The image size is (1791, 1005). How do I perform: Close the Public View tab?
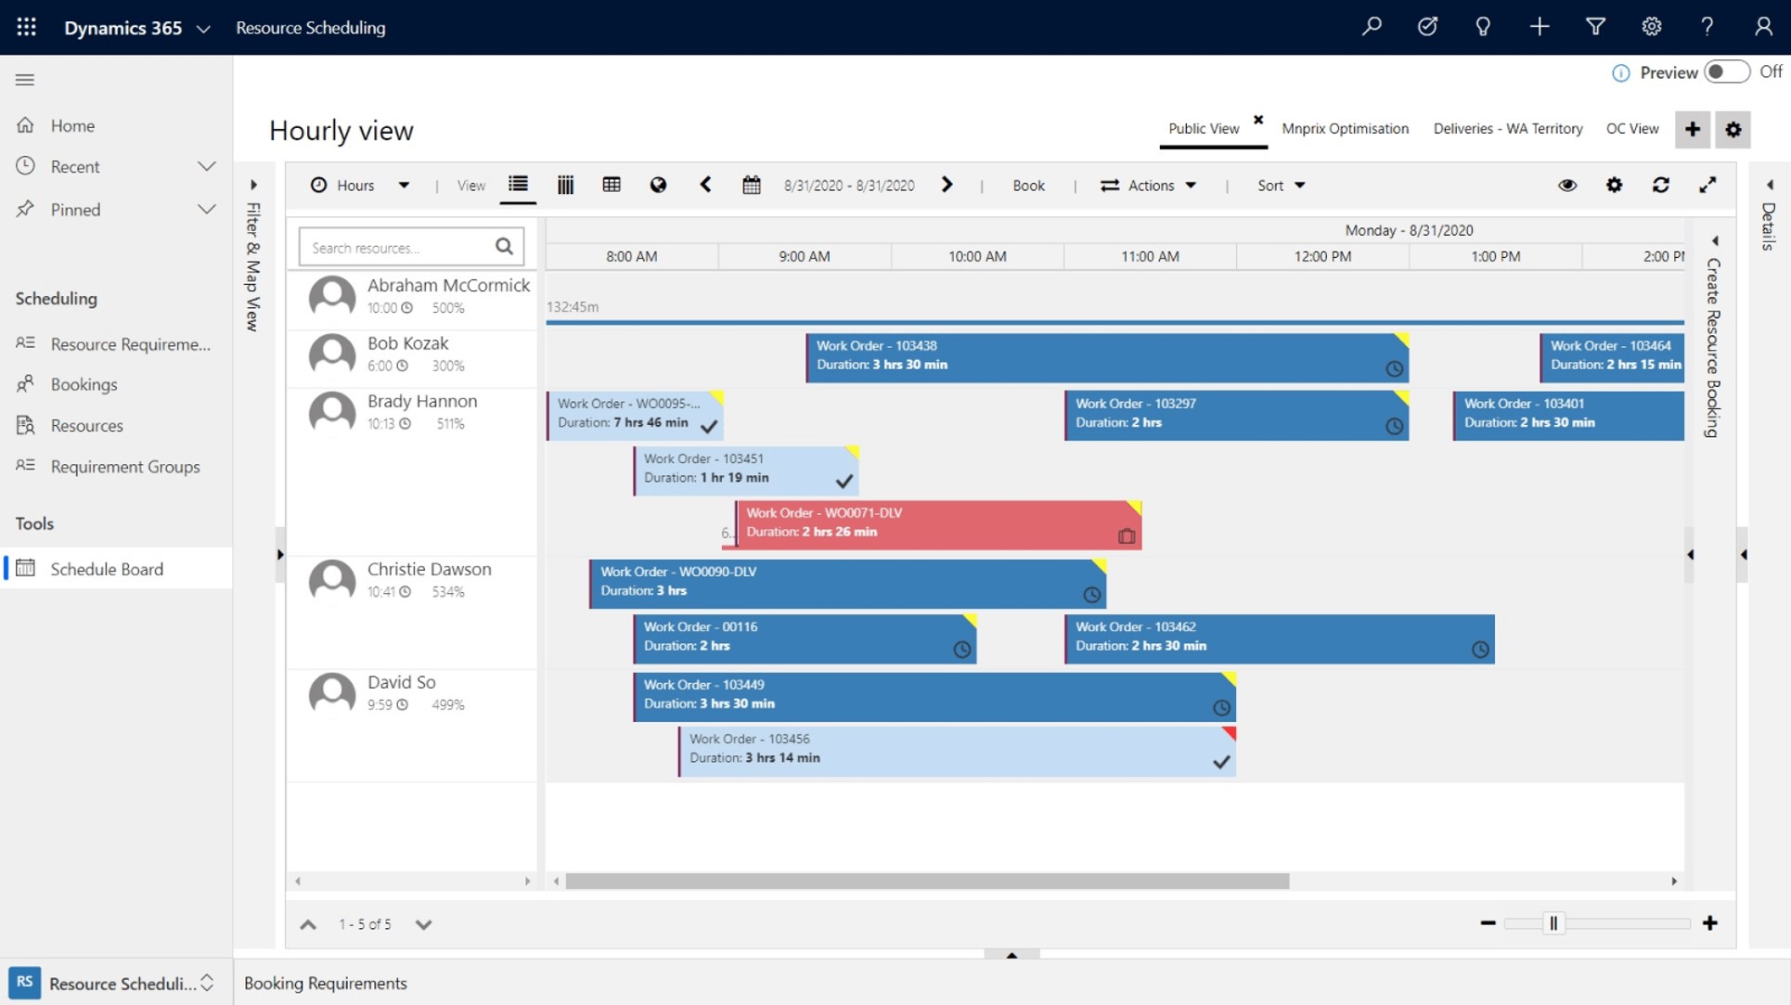[1258, 119]
